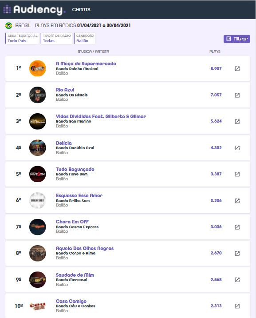
Task: Open the Gênero(s) filter Bailão
Action: [x=85, y=38]
